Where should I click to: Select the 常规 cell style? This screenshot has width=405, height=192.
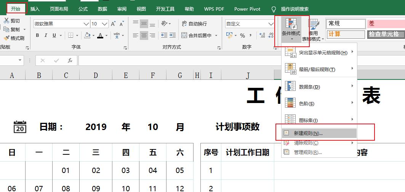(346, 24)
